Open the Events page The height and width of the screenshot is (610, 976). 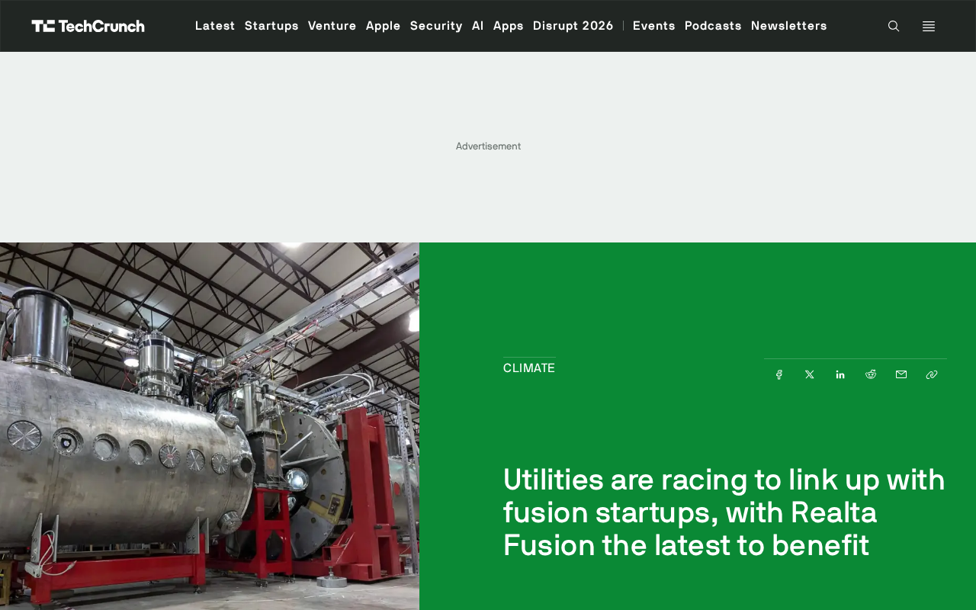(654, 26)
